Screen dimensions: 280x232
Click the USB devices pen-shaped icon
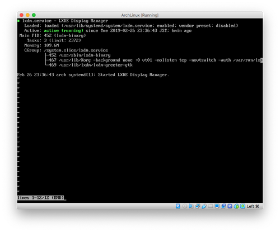(204, 206)
